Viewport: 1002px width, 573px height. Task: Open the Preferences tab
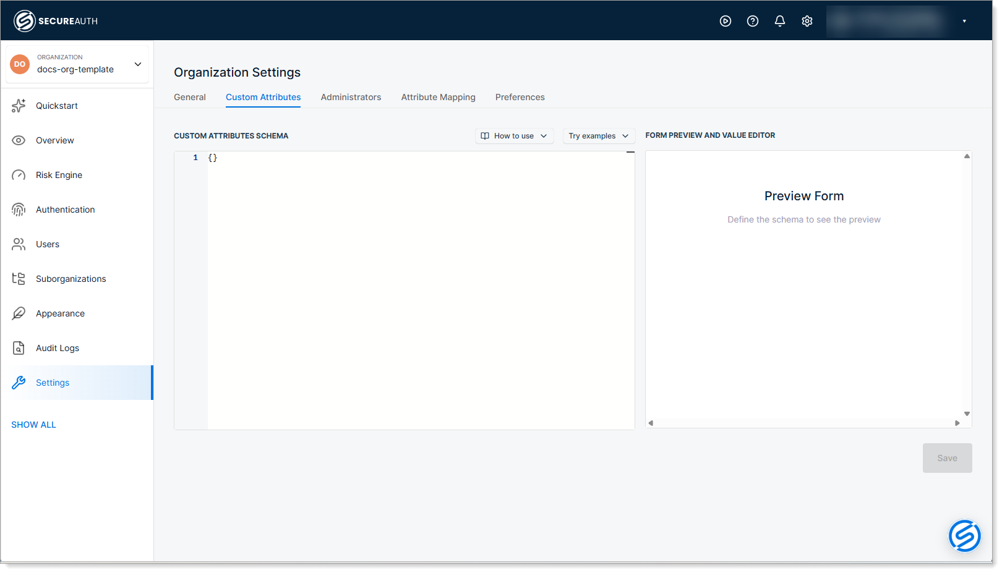tap(520, 97)
